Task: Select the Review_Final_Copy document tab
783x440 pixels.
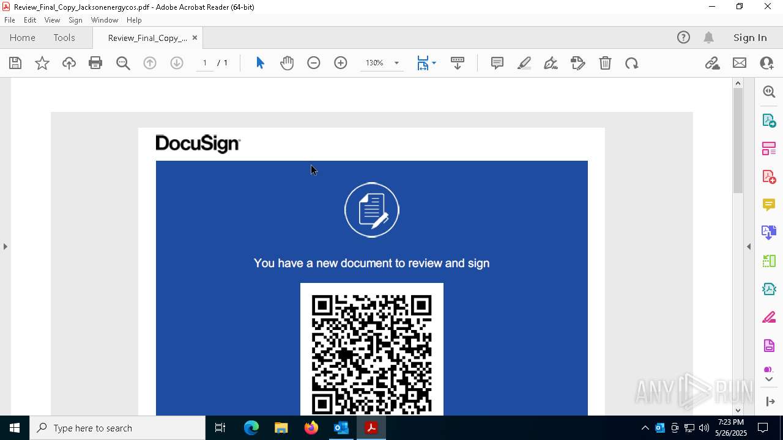Action: tap(147, 38)
